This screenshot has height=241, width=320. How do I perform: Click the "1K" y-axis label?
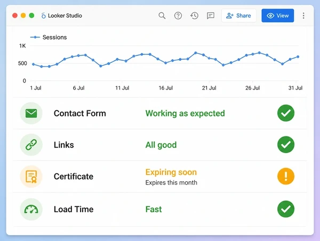tap(22, 46)
